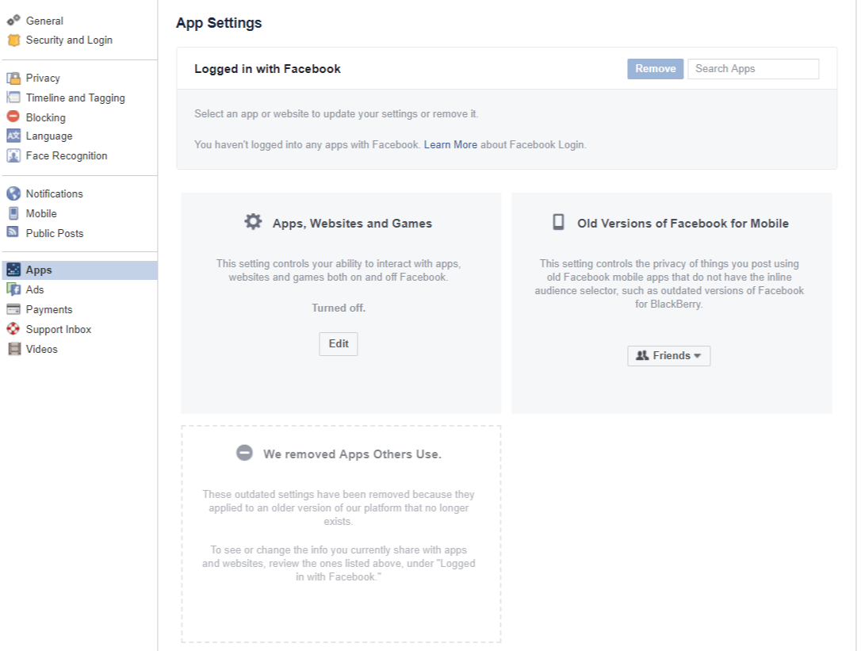861x651 pixels.
Task: Click the Ads icon in sidebar
Action: [x=13, y=289]
